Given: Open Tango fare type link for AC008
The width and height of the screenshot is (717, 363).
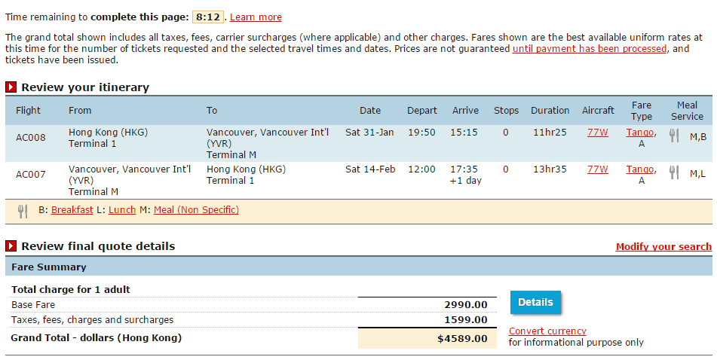Looking at the screenshot, I should pyautogui.click(x=639, y=132).
